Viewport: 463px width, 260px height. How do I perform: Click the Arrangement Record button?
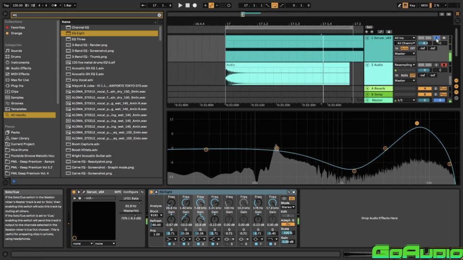(194, 5)
